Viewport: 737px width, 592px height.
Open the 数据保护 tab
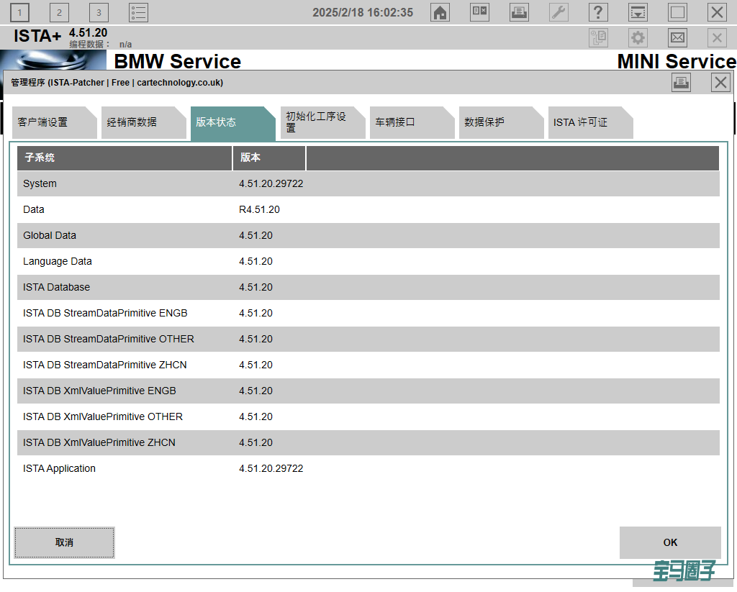point(495,122)
